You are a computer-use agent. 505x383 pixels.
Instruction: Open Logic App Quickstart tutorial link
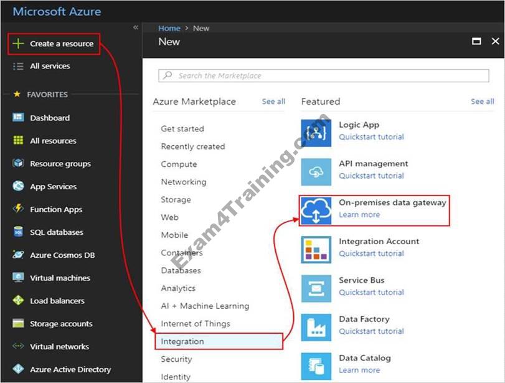[371, 137]
